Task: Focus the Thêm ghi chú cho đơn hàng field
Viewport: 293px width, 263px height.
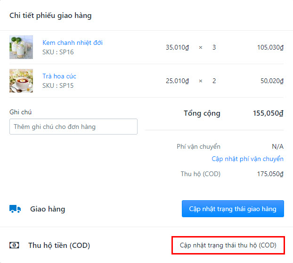Action: [73, 127]
